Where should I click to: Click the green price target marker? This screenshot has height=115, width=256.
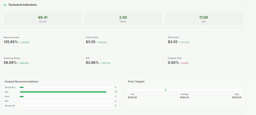coord(165,90)
